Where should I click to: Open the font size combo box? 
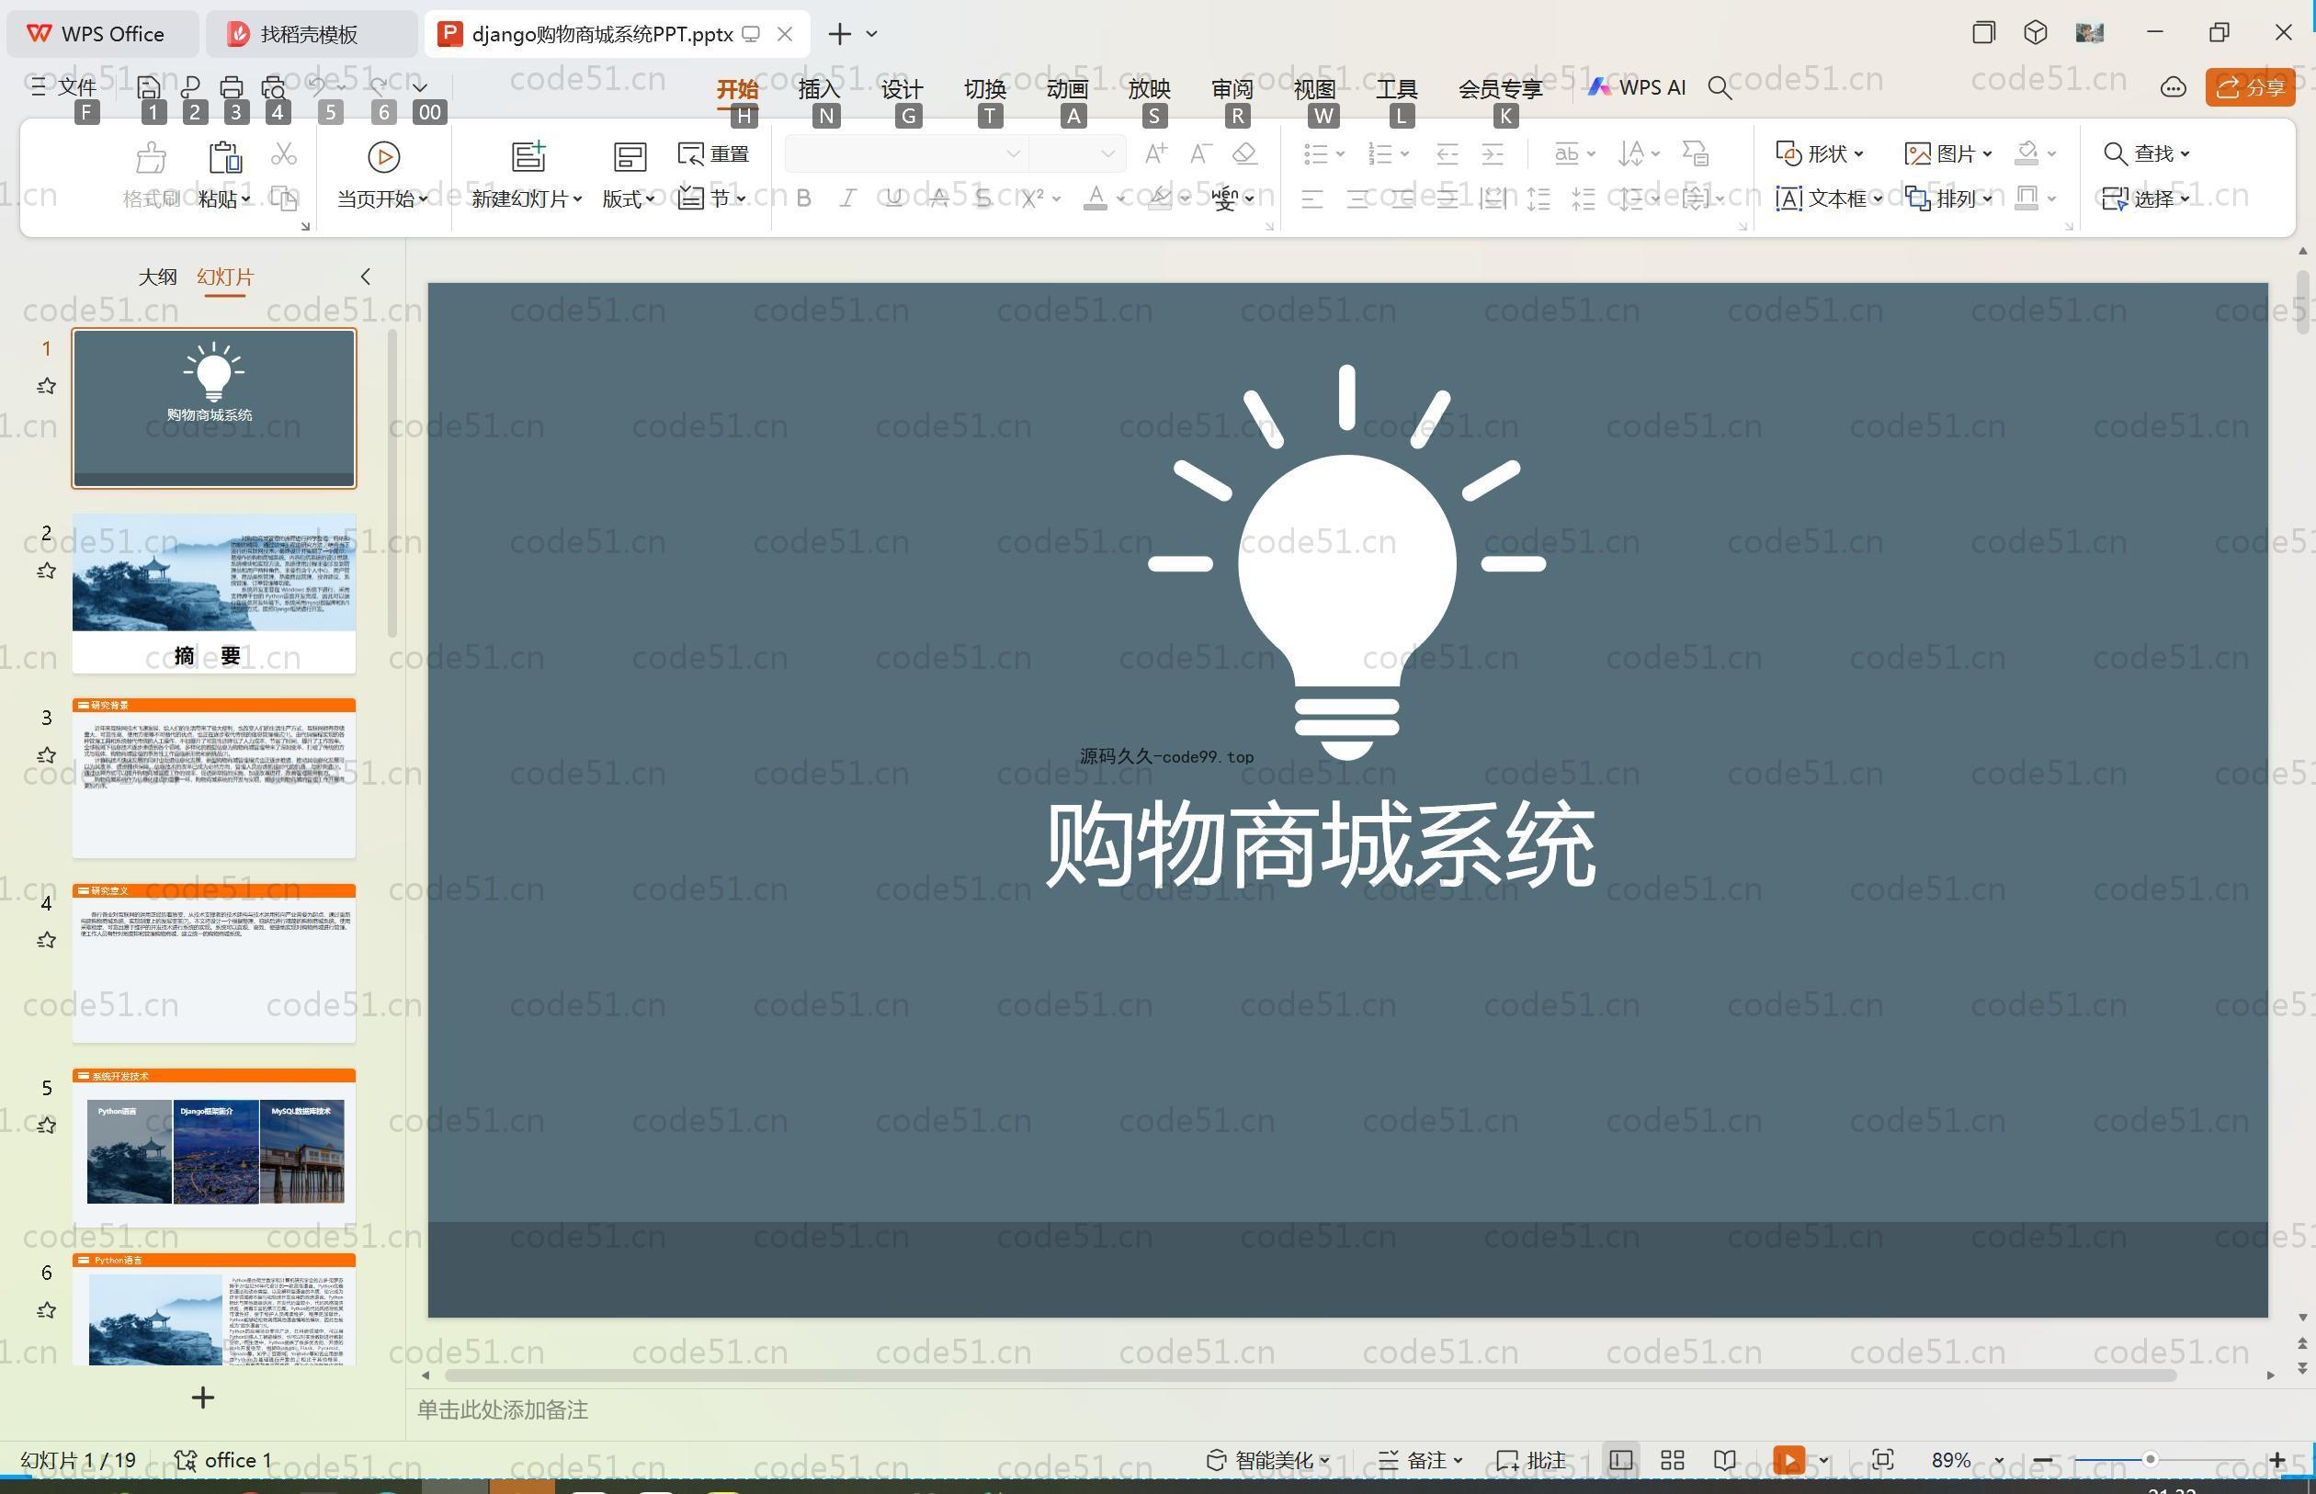(x=1077, y=153)
